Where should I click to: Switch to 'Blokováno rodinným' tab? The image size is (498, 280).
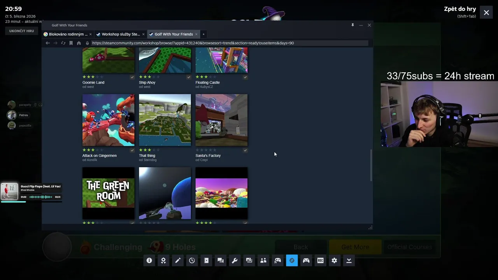[x=68, y=34]
